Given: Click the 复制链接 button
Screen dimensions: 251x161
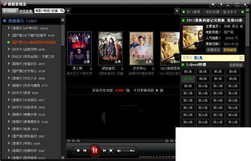Looking at the screenshot, I should (x=230, y=50).
